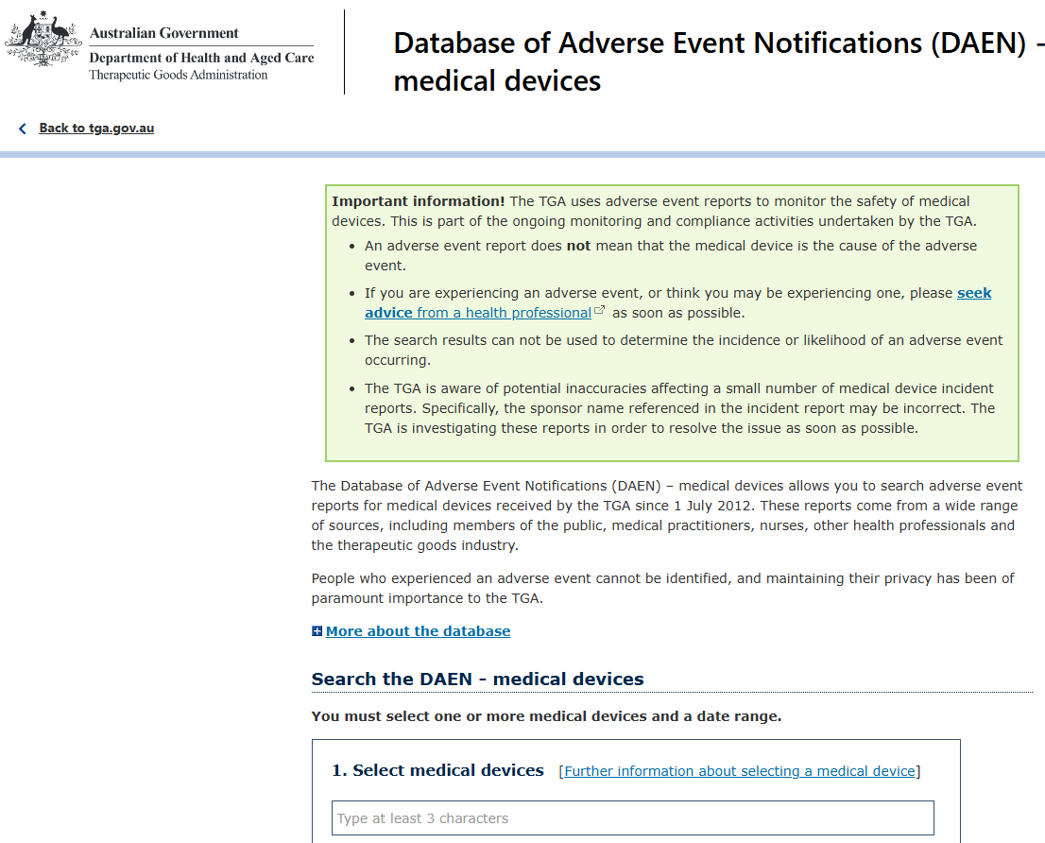The width and height of the screenshot is (1045, 843).
Task: Click the Important information! bold text
Action: (x=419, y=201)
